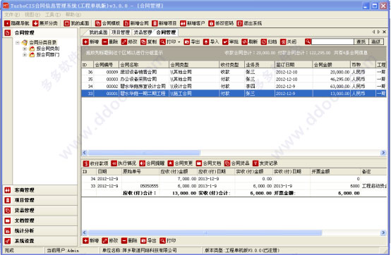The image size is (391, 255).
Task: Open 修改密码 from top toolbar
Action: [x=221, y=23]
